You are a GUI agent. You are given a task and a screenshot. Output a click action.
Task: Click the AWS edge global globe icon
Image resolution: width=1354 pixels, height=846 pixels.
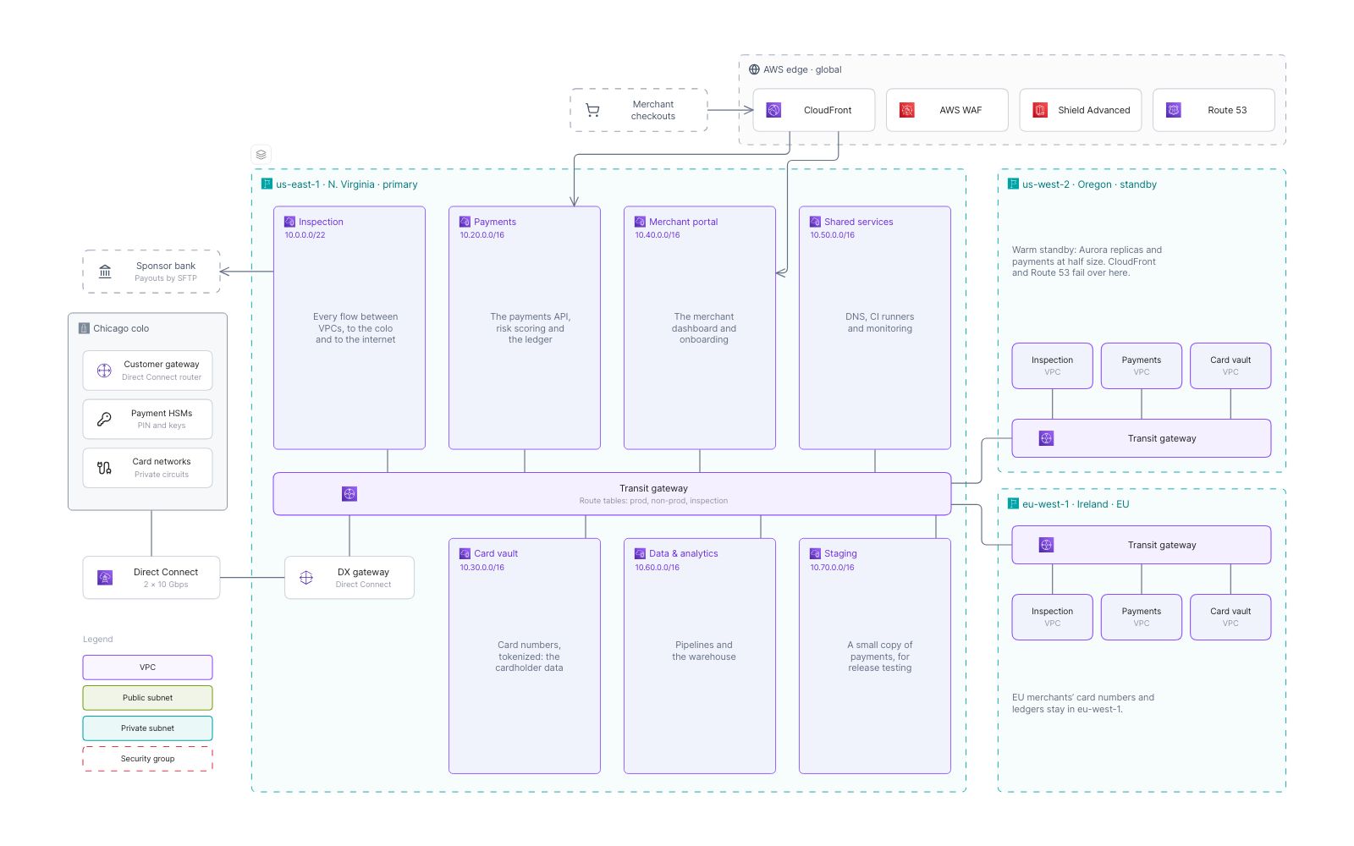tap(754, 69)
